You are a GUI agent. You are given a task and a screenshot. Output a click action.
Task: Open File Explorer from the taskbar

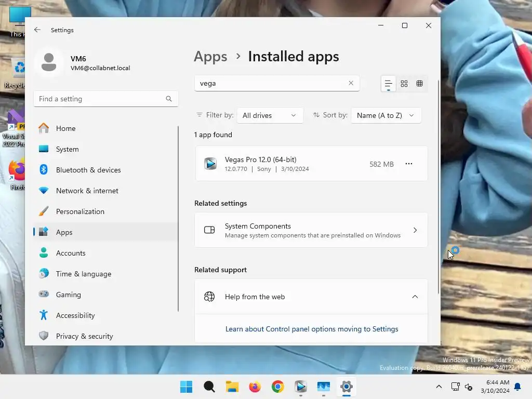(232, 387)
